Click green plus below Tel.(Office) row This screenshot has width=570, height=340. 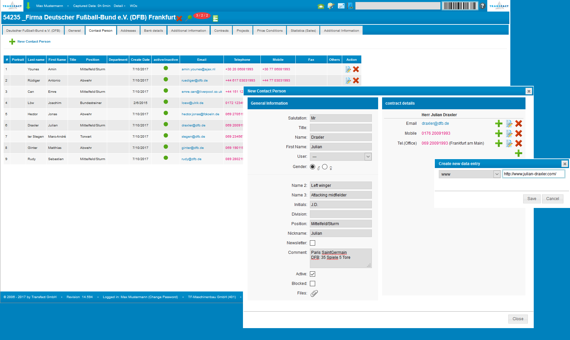pos(519,153)
